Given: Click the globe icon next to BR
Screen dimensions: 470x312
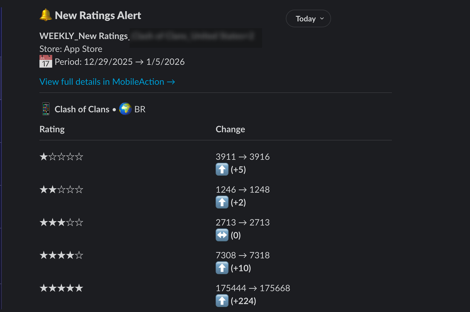Looking at the screenshot, I should (x=125, y=109).
